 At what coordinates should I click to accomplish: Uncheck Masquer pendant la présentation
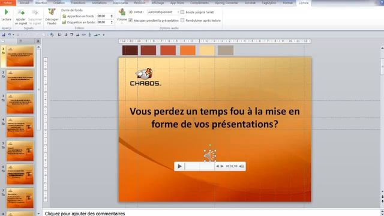(131, 20)
